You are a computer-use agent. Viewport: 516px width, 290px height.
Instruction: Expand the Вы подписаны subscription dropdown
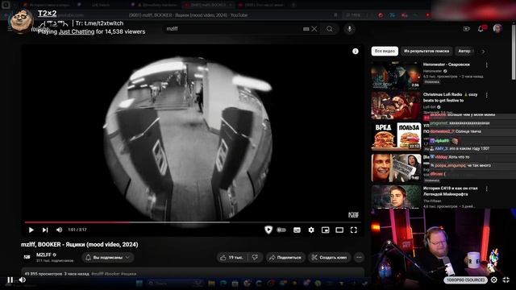point(107,258)
